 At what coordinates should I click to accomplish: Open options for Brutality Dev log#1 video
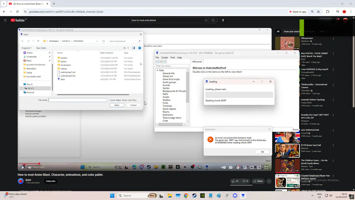333,115
